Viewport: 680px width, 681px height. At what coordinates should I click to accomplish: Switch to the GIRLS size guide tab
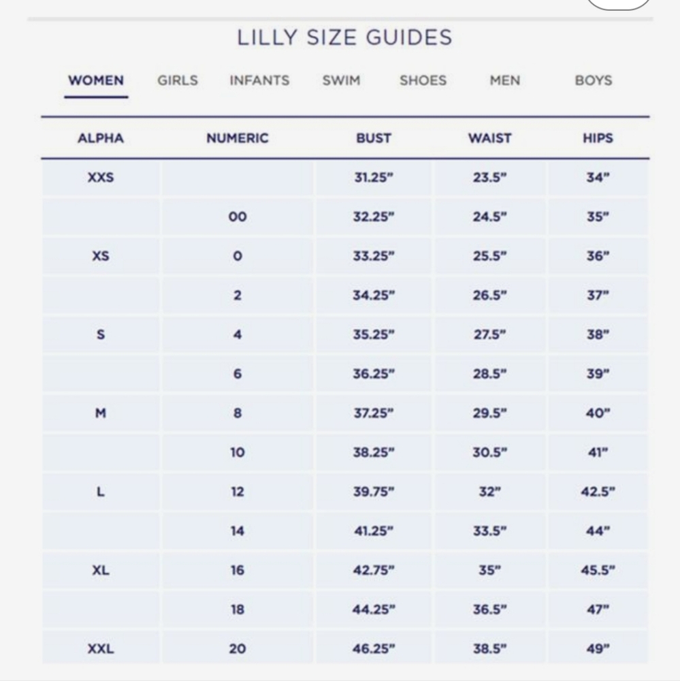pos(177,81)
